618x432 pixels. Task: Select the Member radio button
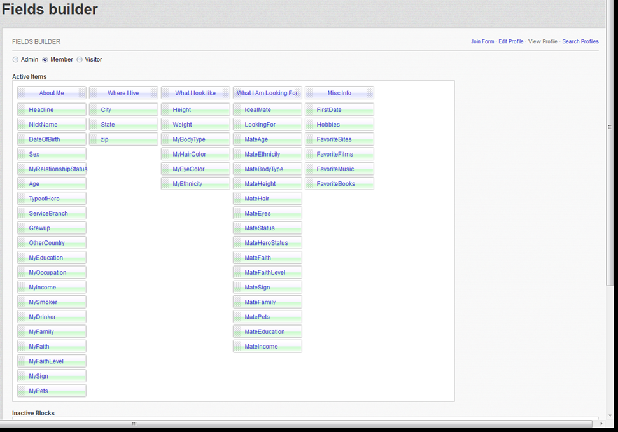click(x=45, y=60)
